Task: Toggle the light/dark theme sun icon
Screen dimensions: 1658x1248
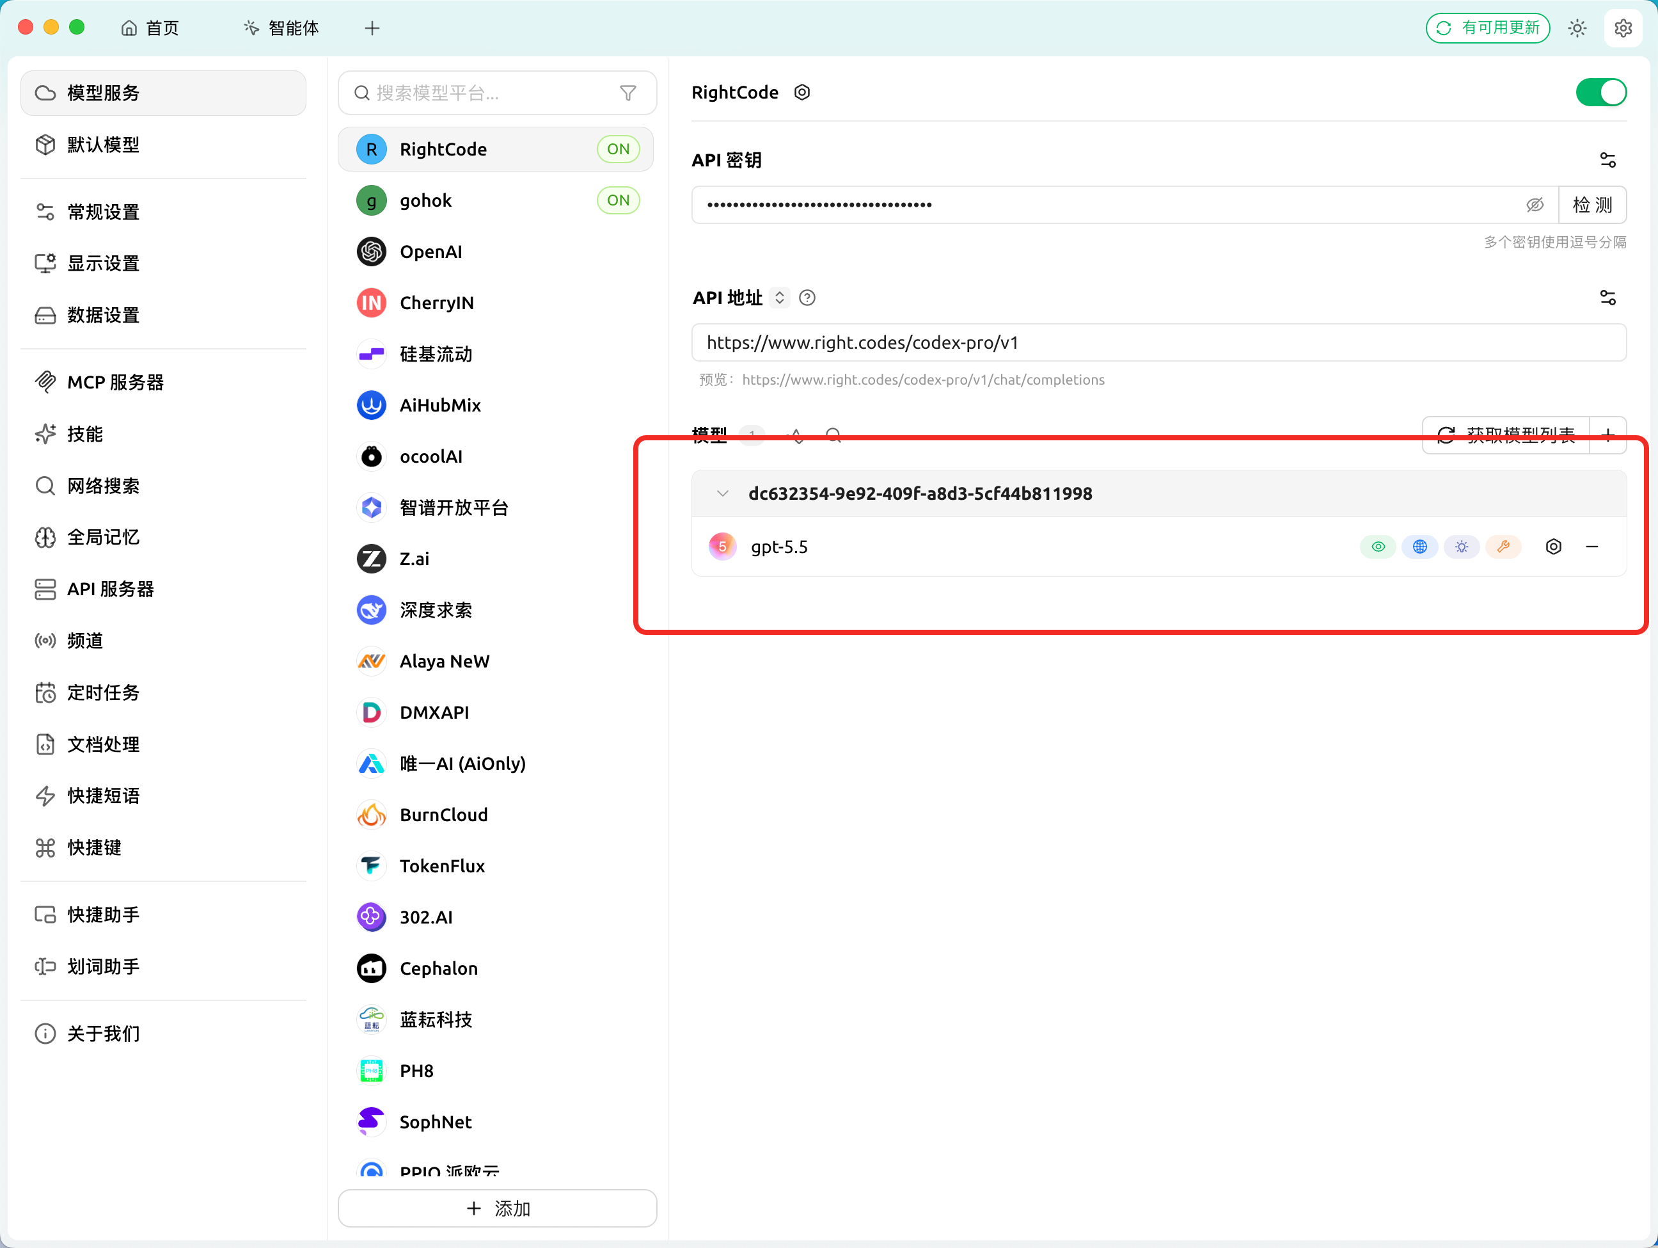Action: pyautogui.click(x=1577, y=29)
